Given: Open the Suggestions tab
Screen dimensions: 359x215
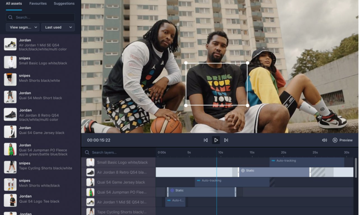Looking at the screenshot, I should tap(64, 3).
